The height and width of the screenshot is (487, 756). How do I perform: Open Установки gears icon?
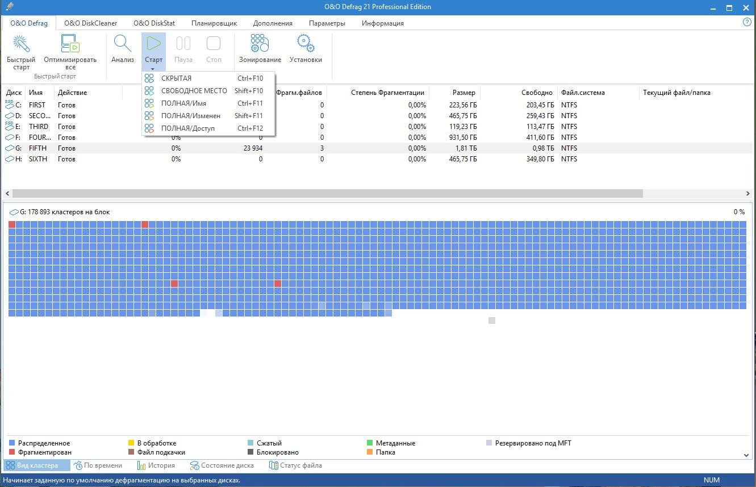point(306,44)
